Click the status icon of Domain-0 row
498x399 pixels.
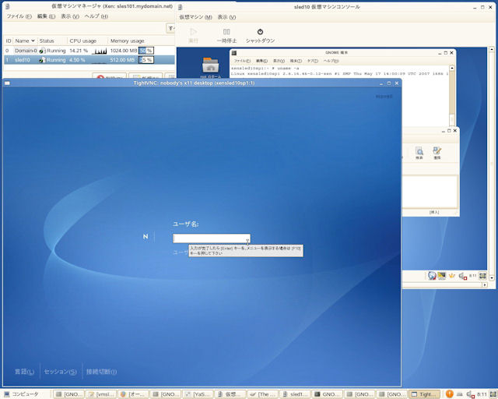(42, 51)
